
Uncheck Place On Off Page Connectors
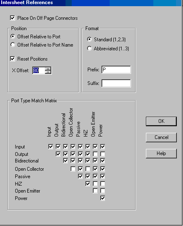pos(12,18)
